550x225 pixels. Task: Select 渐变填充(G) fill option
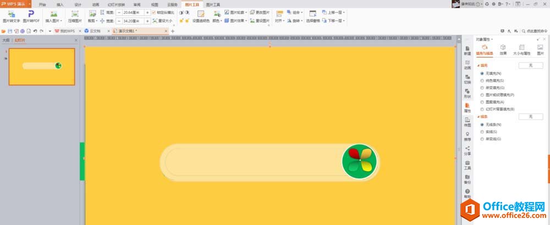[482, 87]
